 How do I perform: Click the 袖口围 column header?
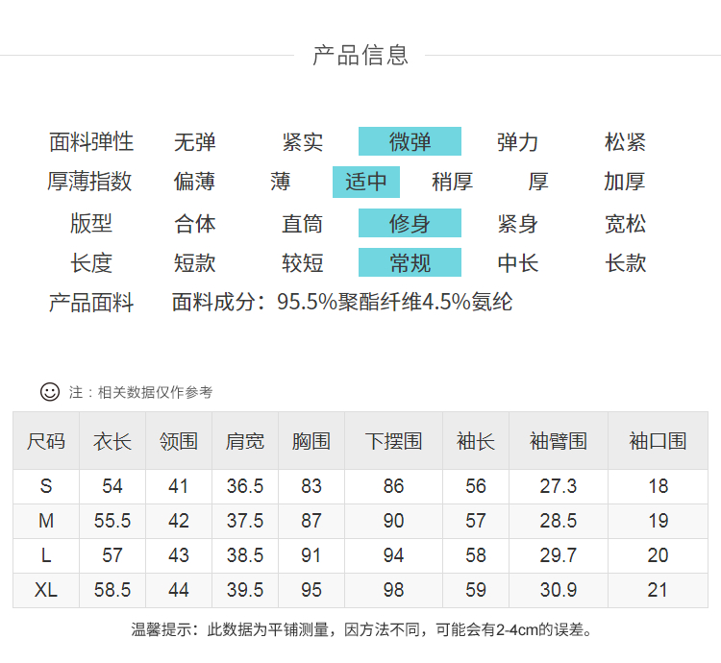[x=658, y=441]
